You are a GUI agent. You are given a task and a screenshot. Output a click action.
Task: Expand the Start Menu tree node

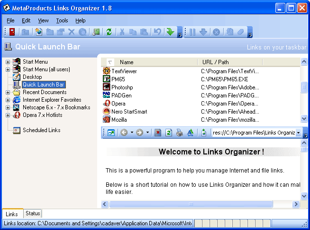tap(8, 62)
